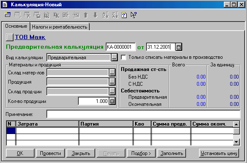Open the Склад прод-ции selection button
This screenshot has height=163, width=247.
[x=112, y=92]
